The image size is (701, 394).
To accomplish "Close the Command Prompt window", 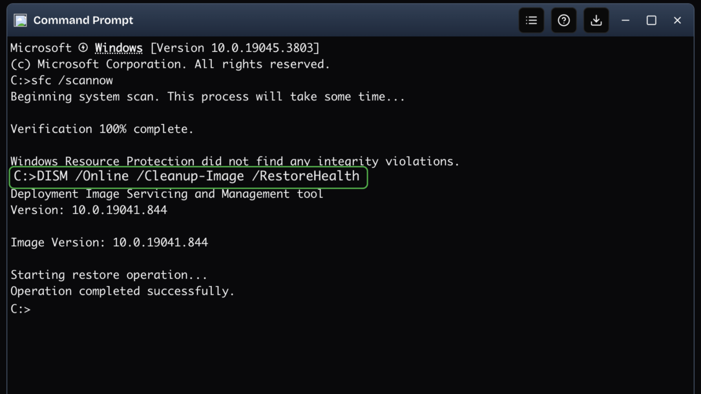I will pos(677,21).
